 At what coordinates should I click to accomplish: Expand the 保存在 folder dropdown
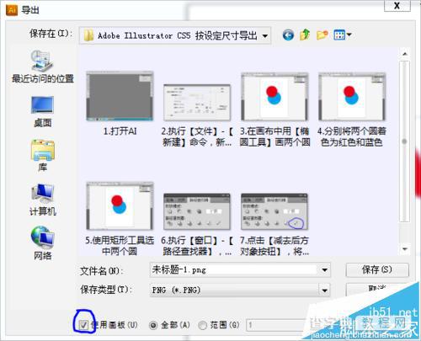coord(265,36)
